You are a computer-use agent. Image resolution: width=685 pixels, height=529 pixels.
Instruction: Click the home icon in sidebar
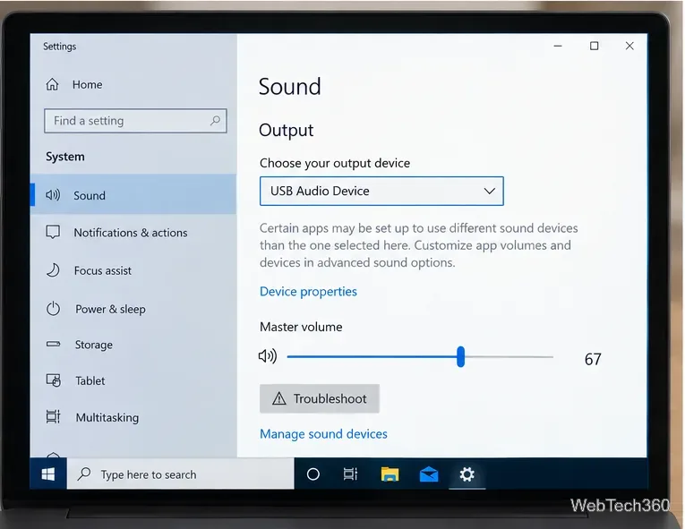(x=53, y=84)
